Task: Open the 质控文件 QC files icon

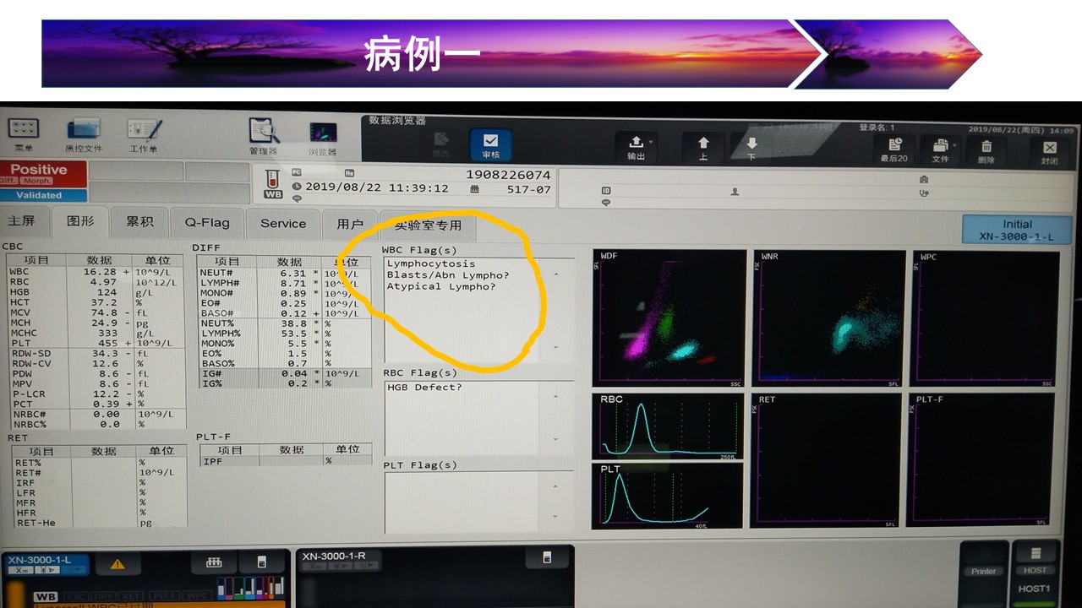Action: pos(83,134)
